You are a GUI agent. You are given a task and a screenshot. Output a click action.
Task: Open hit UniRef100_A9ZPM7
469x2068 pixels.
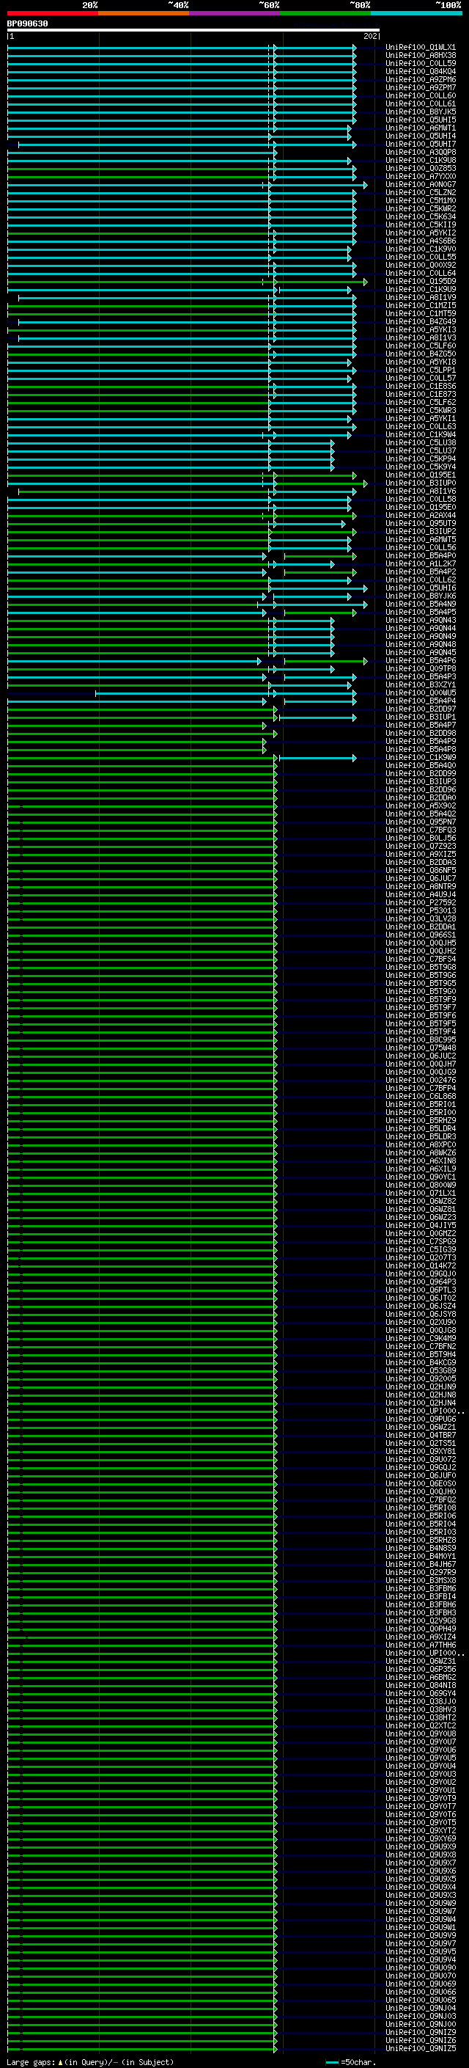click(x=421, y=87)
